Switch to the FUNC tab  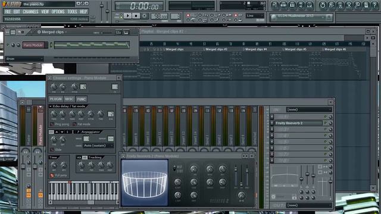click(x=82, y=99)
